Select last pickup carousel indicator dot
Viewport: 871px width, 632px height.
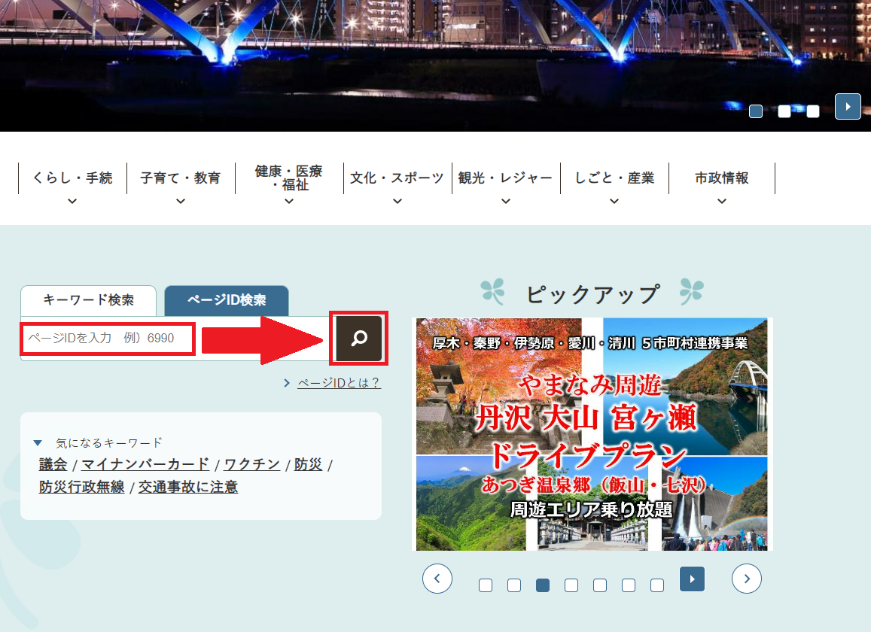657,585
